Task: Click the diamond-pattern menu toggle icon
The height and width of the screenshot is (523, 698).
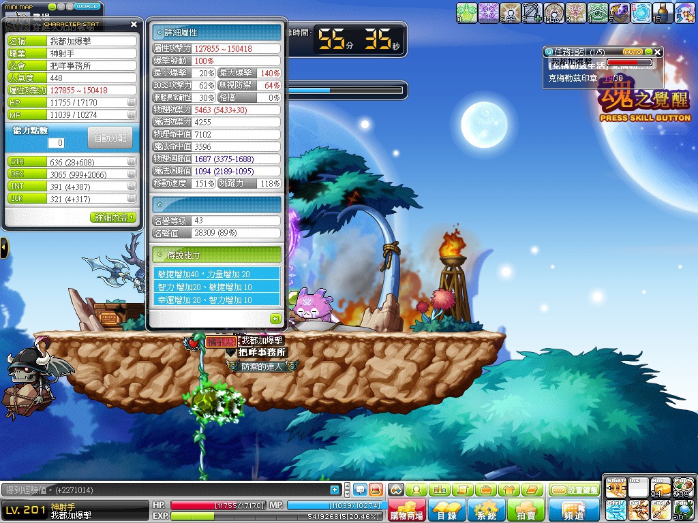Action: point(396,490)
